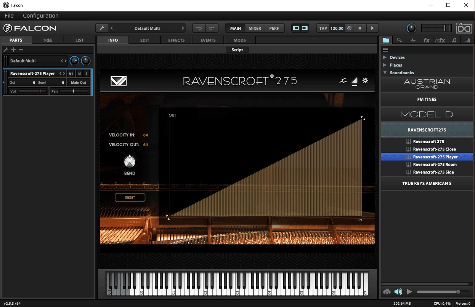Screen dimensions: 475x307
Task: Open the music note browser tab
Action: pyautogui.click(x=454, y=40)
